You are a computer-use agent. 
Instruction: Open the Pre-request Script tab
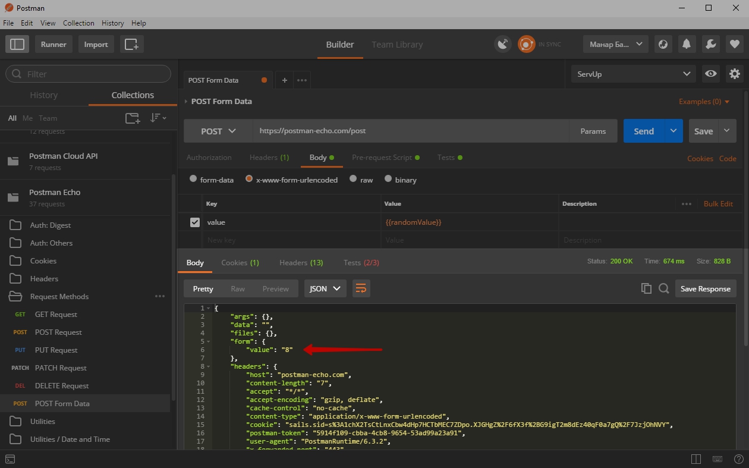pos(386,158)
